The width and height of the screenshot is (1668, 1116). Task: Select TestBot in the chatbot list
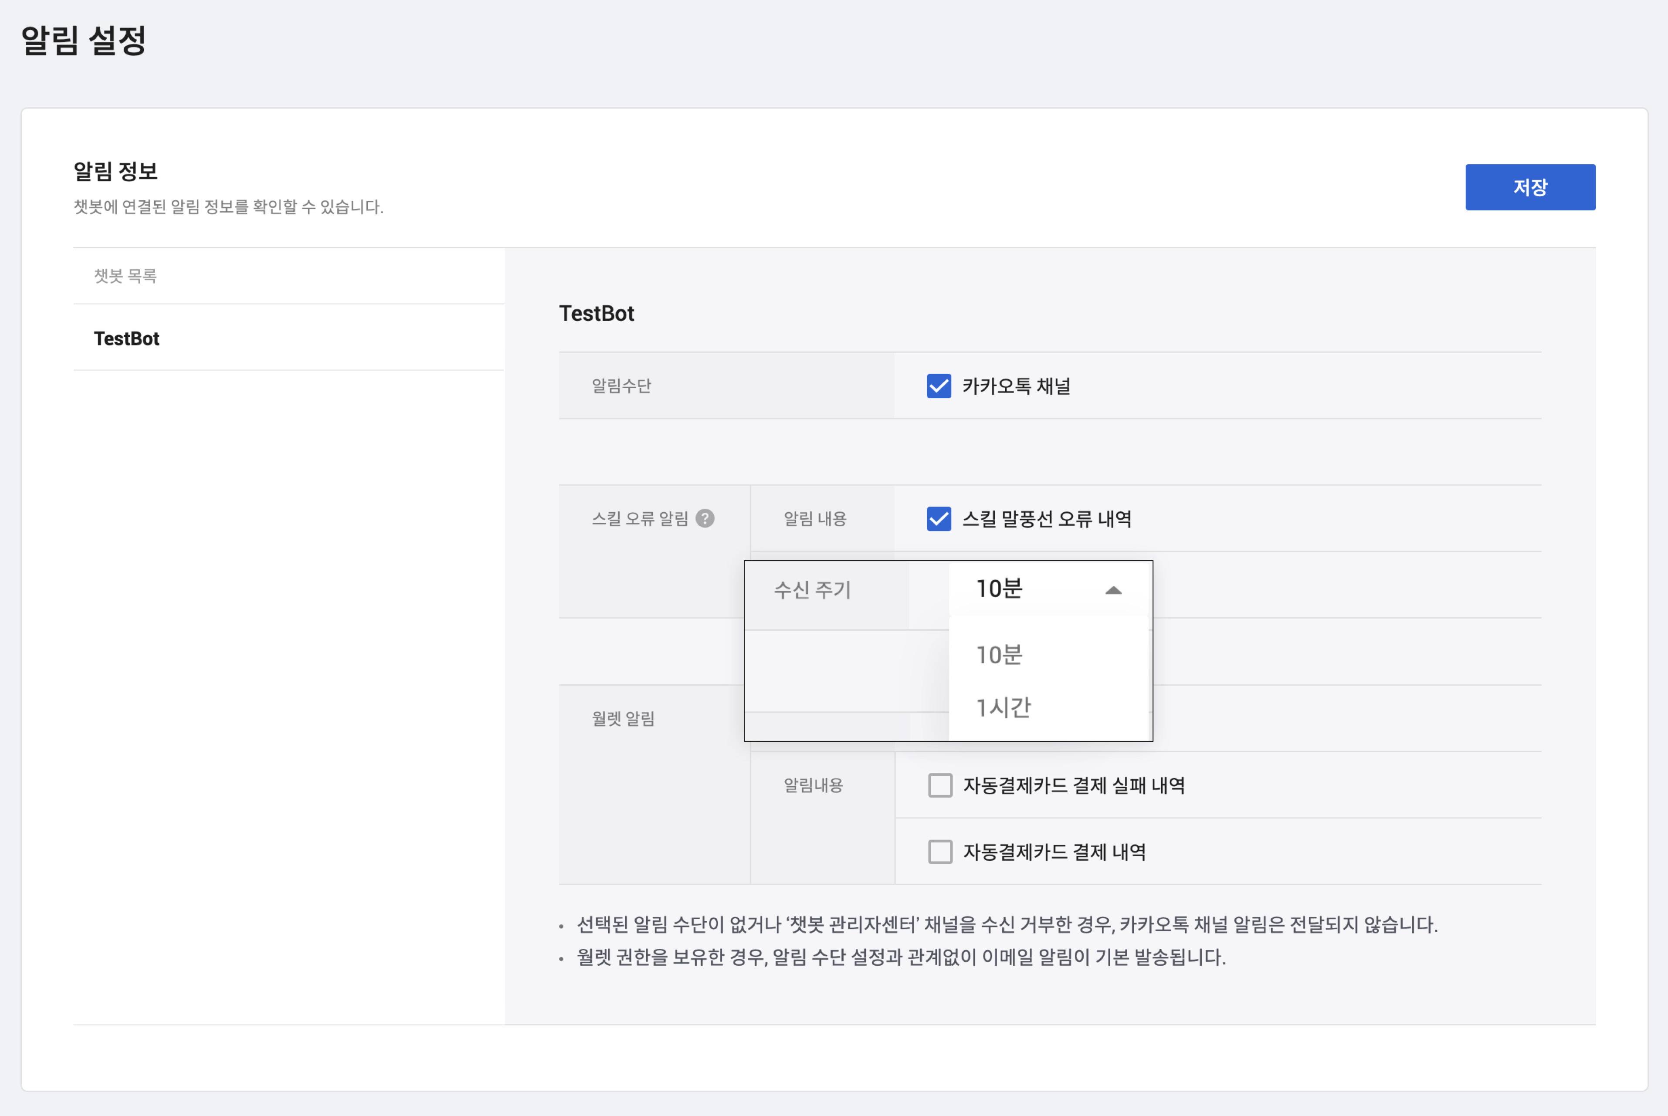(x=127, y=339)
